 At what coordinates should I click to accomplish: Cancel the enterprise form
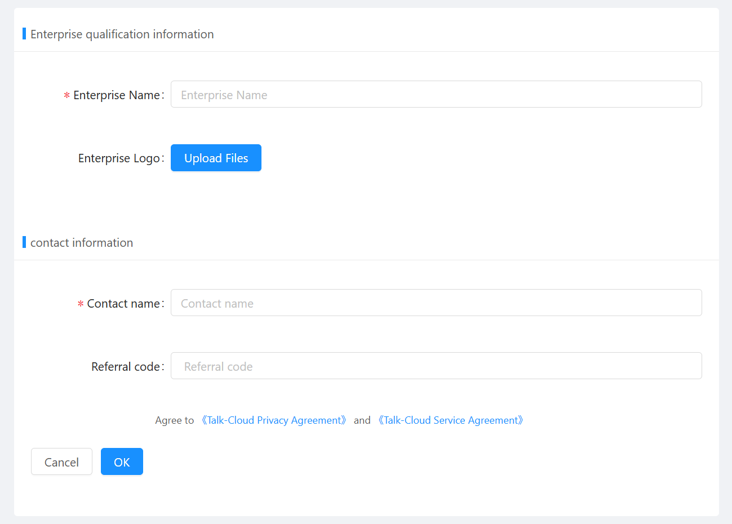[61, 462]
